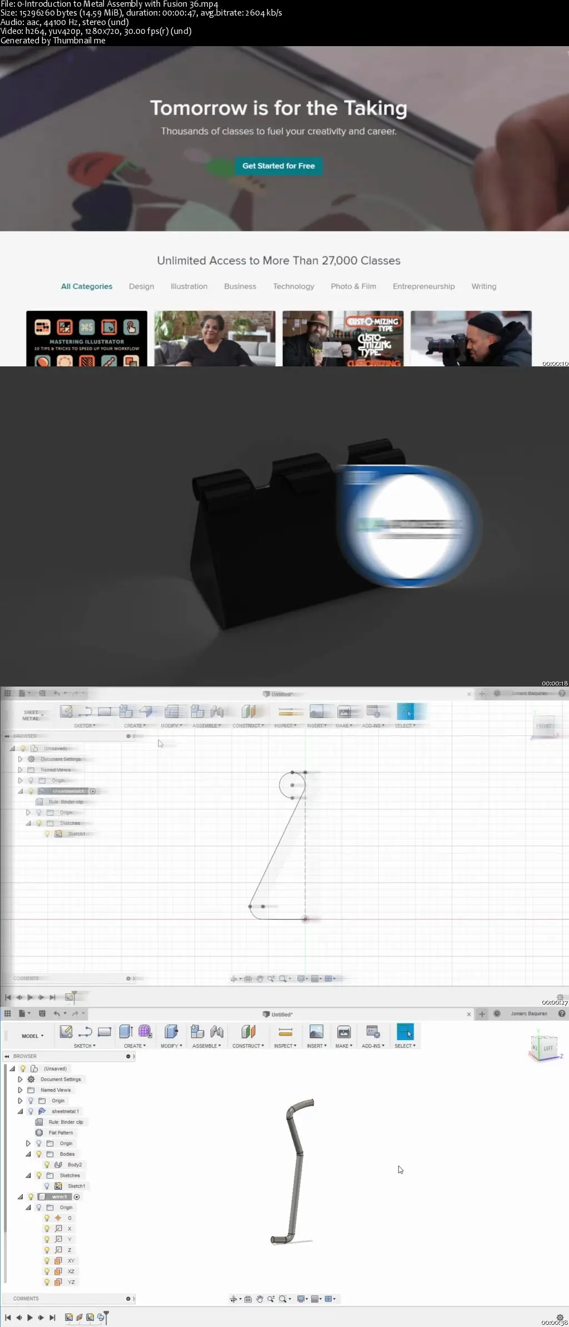Switch to the Design category tab
569x1327 pixels.
[141, 286]
